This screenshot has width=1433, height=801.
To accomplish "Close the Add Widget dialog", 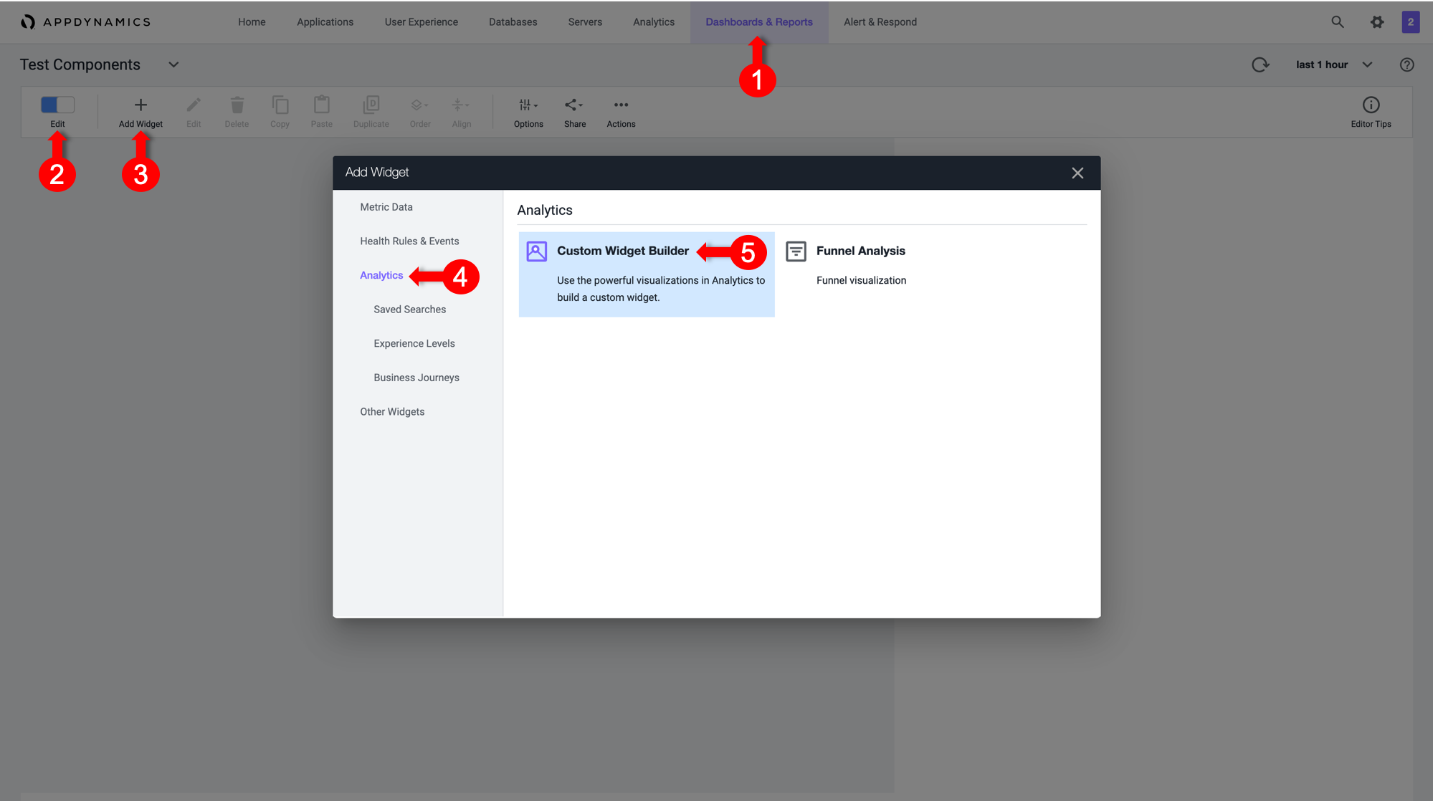I will tap(1077, 173).
